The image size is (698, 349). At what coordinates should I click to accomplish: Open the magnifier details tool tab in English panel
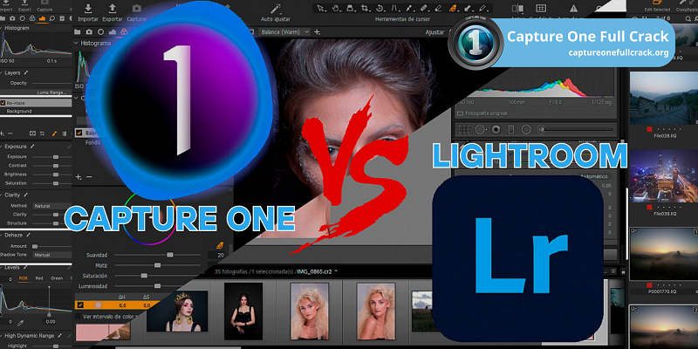(52, 18)
